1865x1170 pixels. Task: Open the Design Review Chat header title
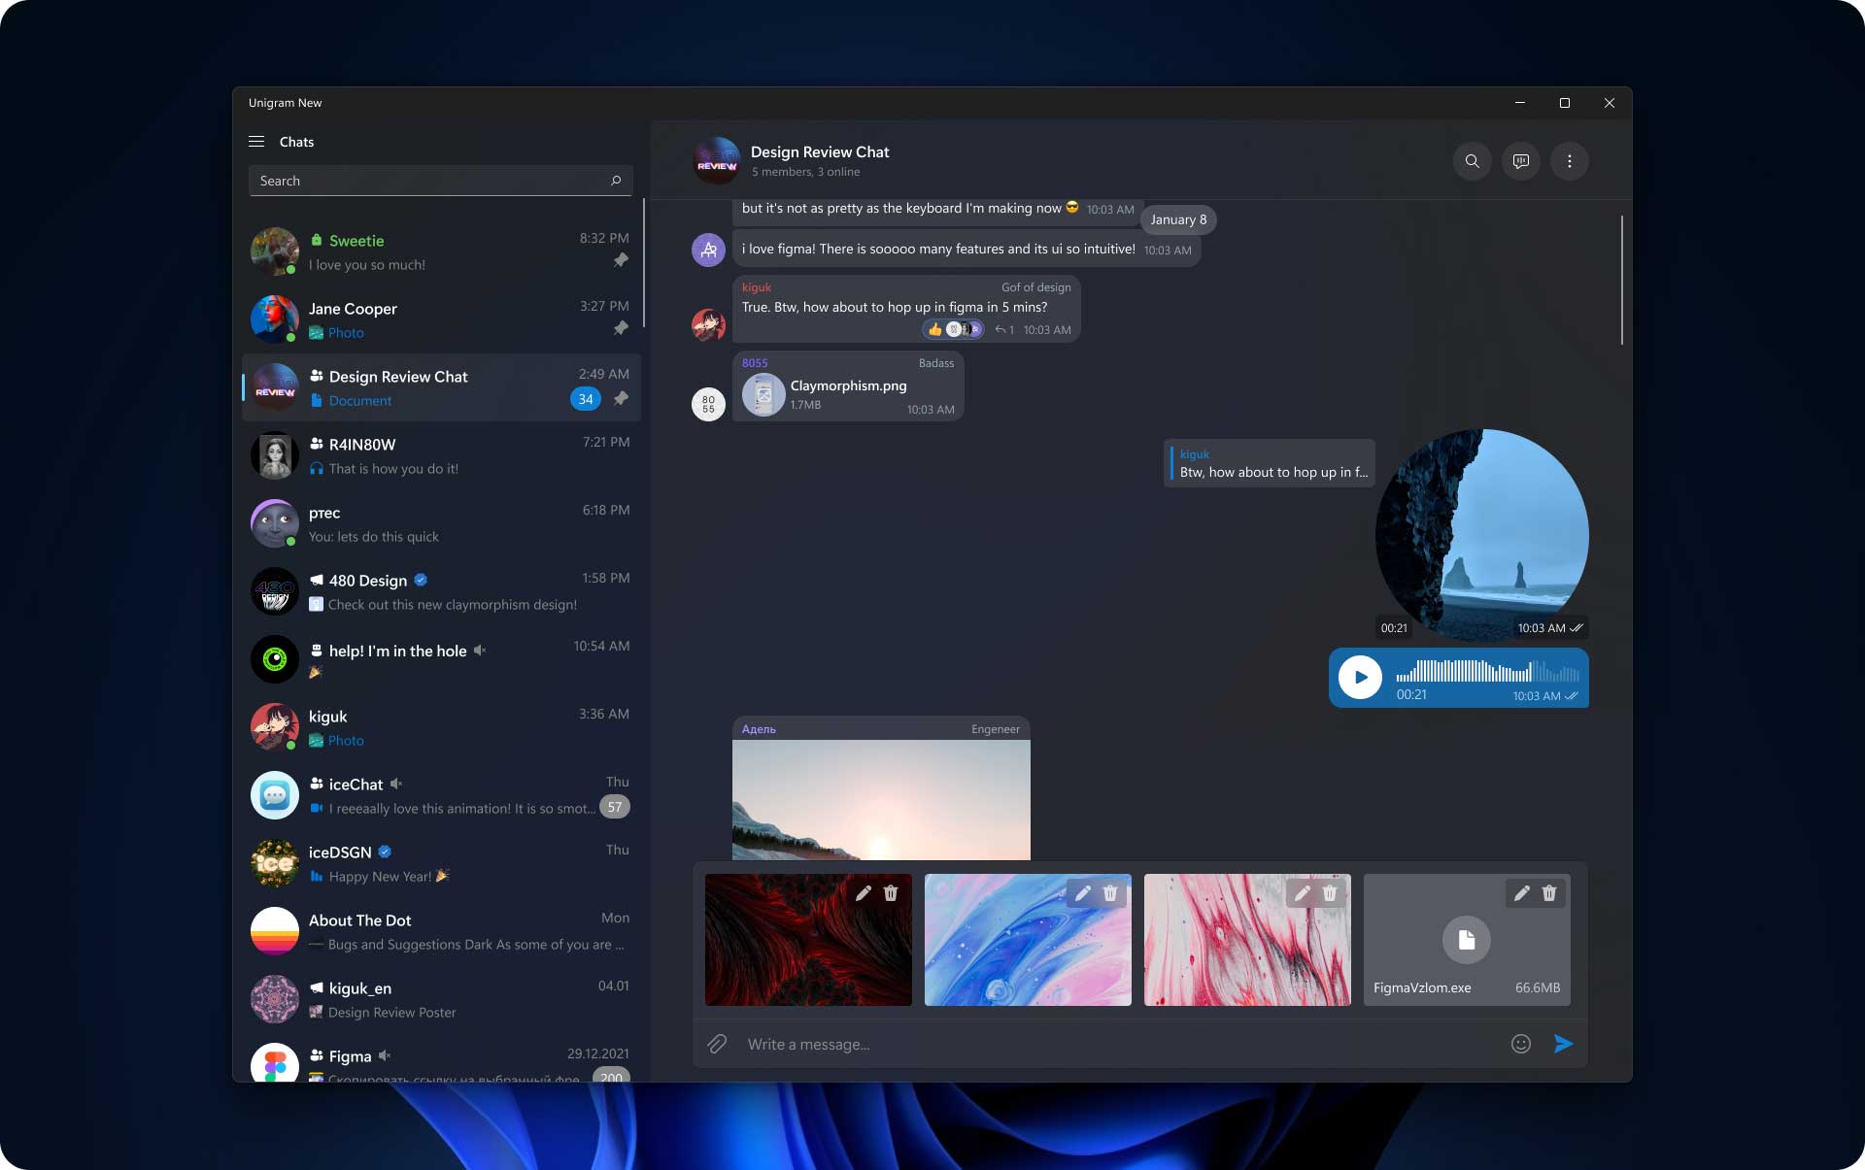[820, 151]
